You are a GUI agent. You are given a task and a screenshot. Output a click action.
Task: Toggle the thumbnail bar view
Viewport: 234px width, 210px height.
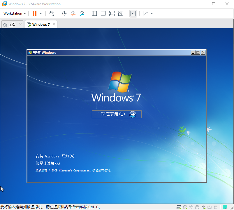[x=103, y=13]
